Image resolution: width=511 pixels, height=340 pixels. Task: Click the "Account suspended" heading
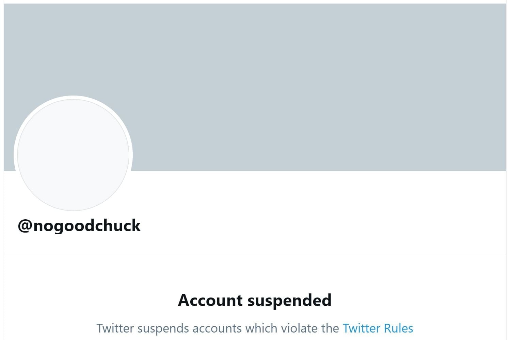(x=255, y=300)
